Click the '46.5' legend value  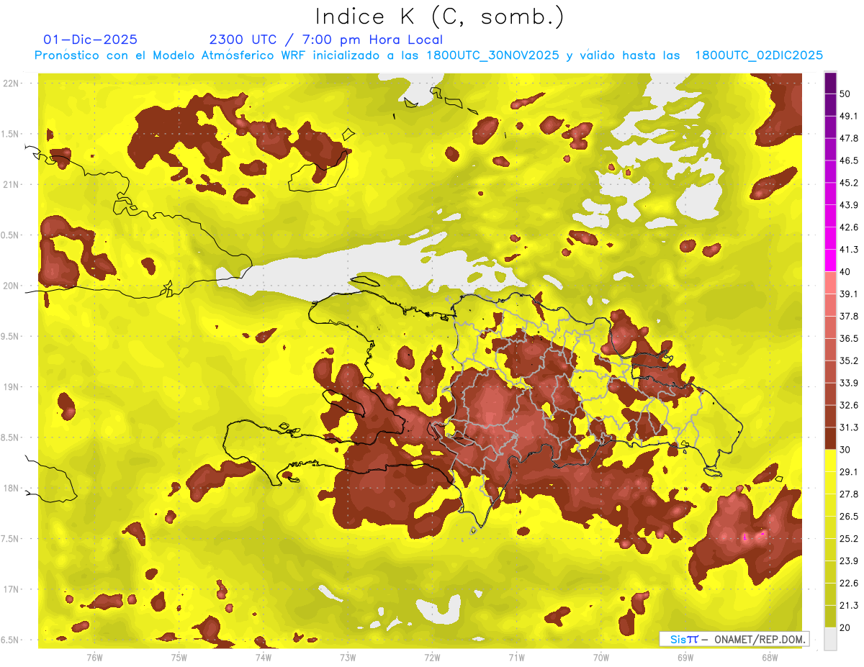point(849,160)
